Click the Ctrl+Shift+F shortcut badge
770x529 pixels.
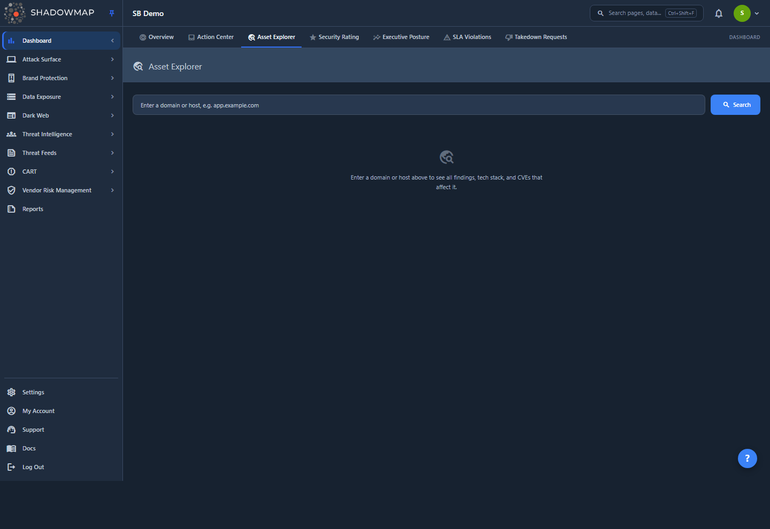click(681, 13)
